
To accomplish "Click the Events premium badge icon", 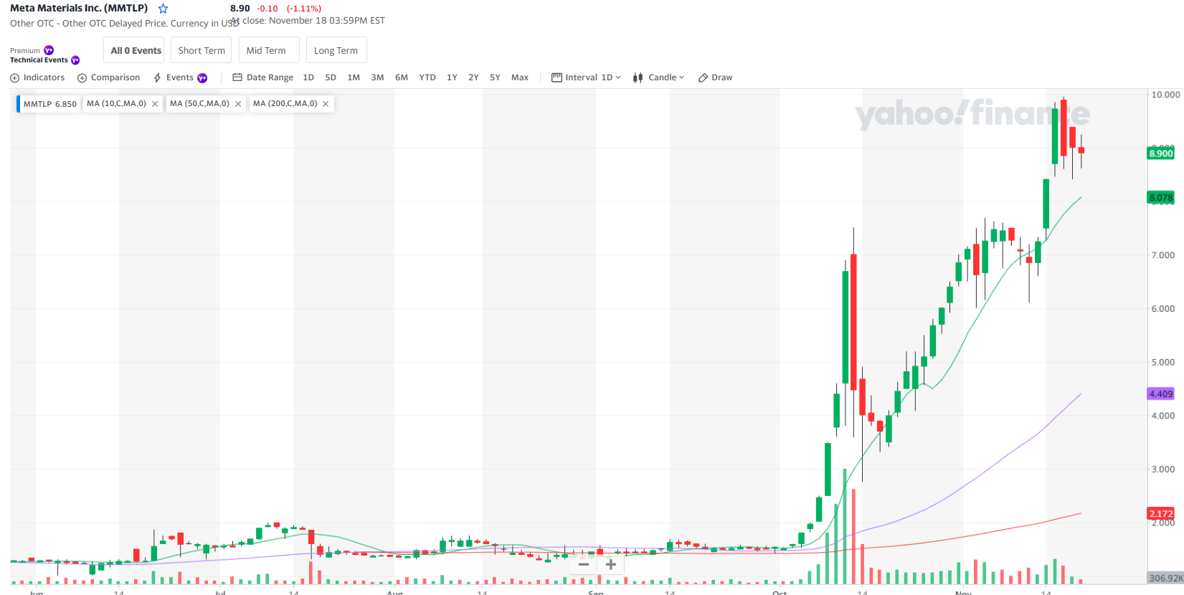I will coord(202,78).
